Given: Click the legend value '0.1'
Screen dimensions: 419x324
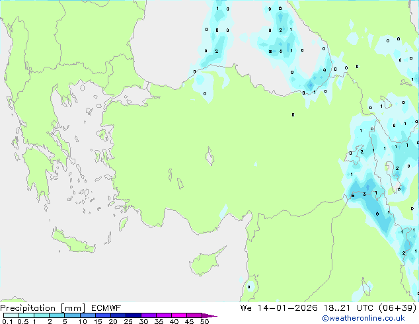Looking at the screenshot, I should [x=7, y=321].
